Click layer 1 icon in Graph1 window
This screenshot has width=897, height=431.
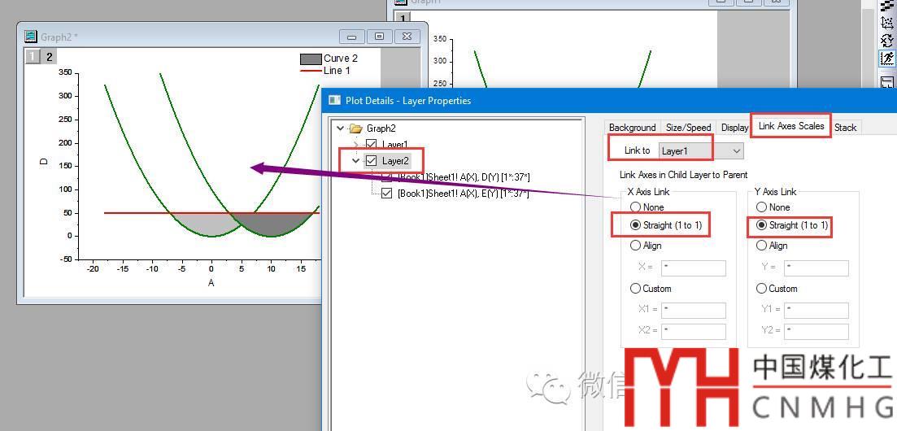[403, 19]
